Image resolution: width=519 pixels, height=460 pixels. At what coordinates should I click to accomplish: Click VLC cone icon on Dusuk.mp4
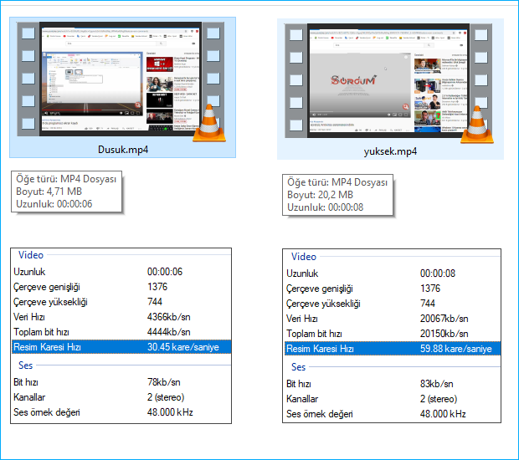click(x=209, y=123)
